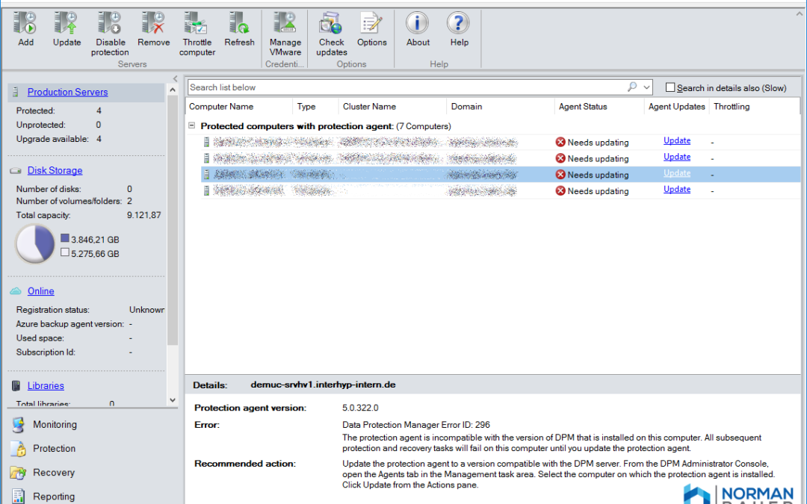Click Data Protection Manager Error ID: 296 text
The height and width of the screenshot is (504, 807).
(416, 425)
